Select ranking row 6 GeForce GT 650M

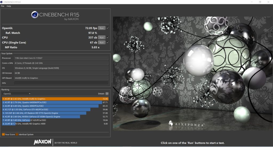tap(55, 117)
